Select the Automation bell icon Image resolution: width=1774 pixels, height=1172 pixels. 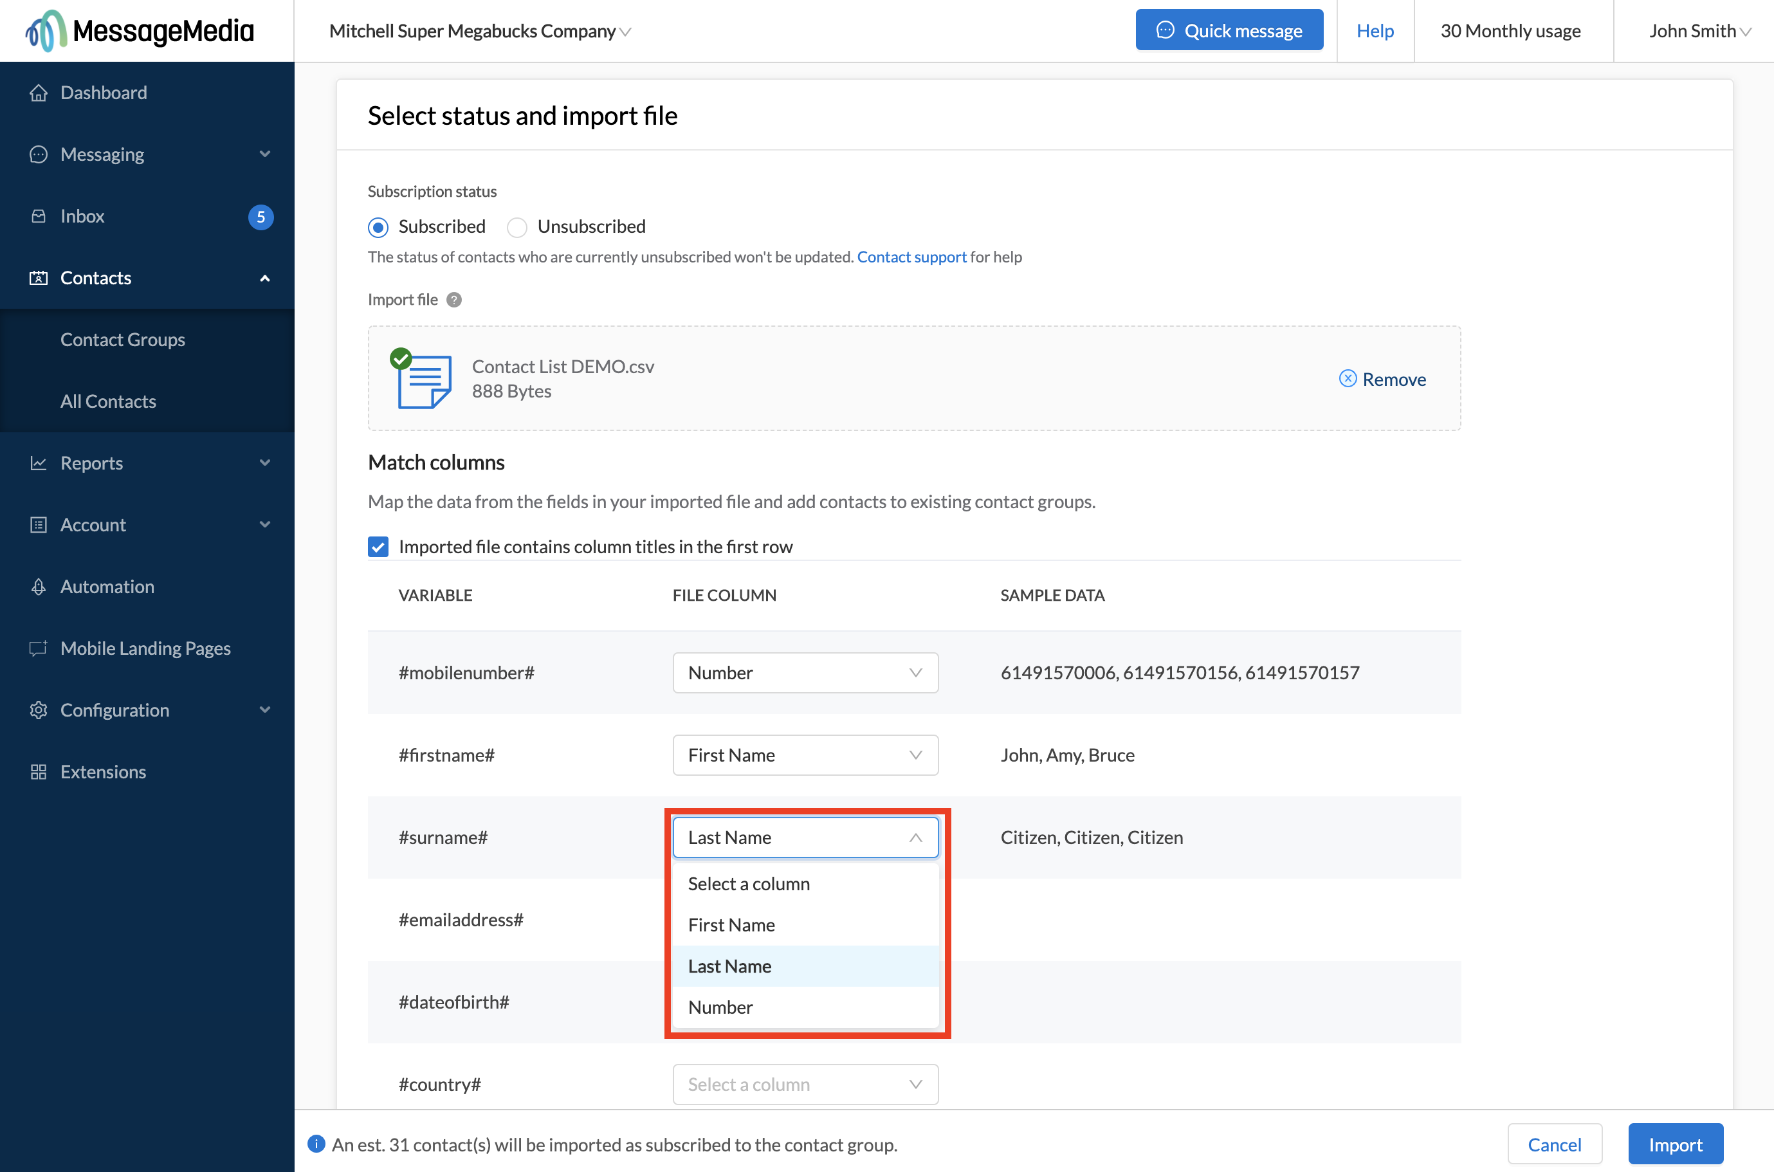39,587
